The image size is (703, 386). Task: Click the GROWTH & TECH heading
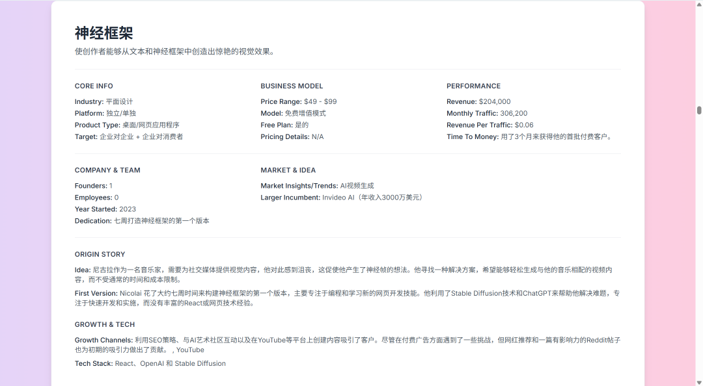104,325
